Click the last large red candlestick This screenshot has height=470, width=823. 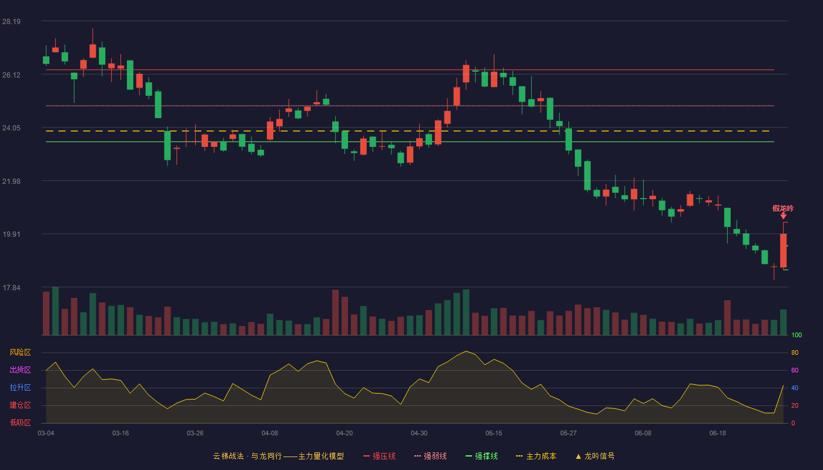coord(783,250)
